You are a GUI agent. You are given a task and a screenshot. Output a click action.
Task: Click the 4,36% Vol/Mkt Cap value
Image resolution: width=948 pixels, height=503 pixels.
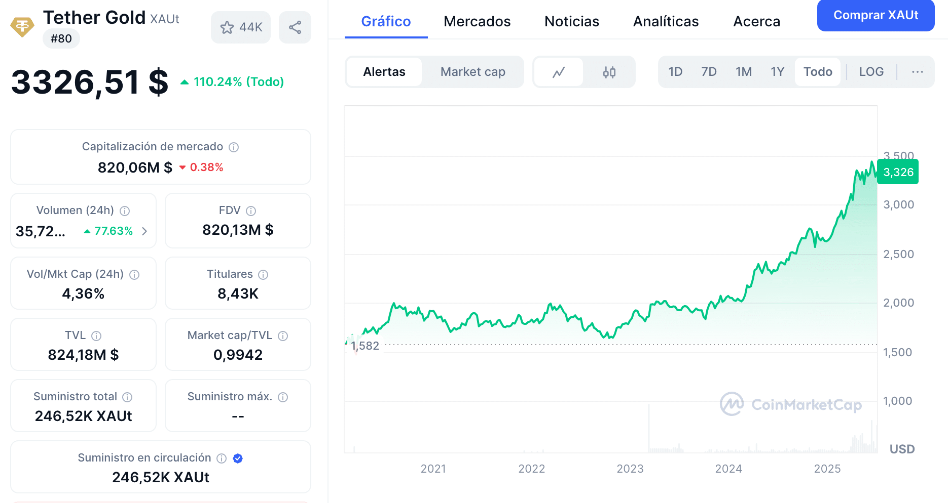83,294
